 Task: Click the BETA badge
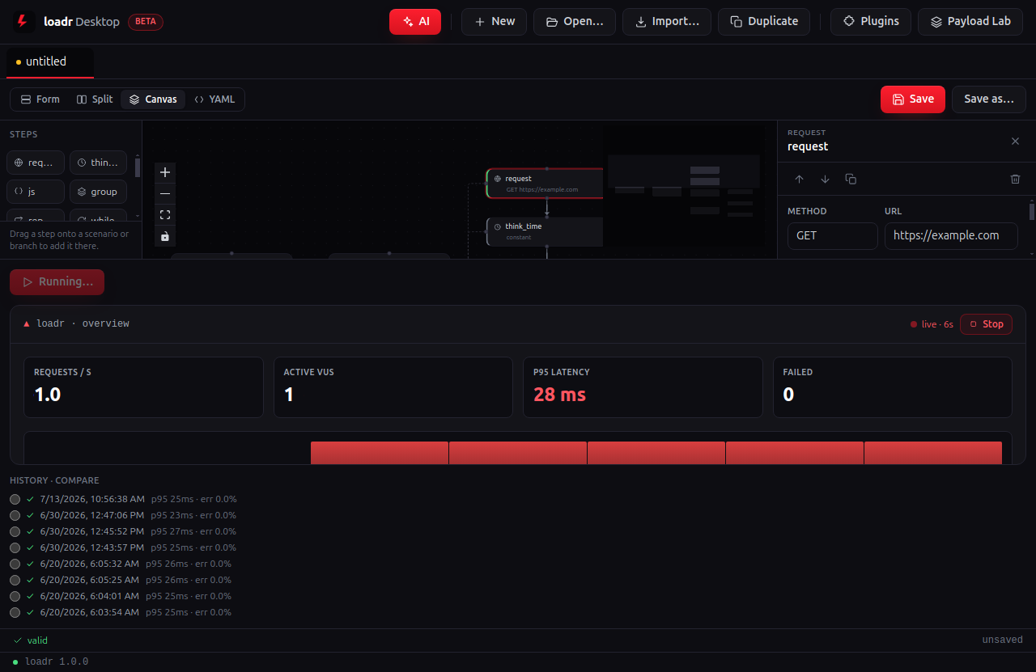[x=146, y=22]
